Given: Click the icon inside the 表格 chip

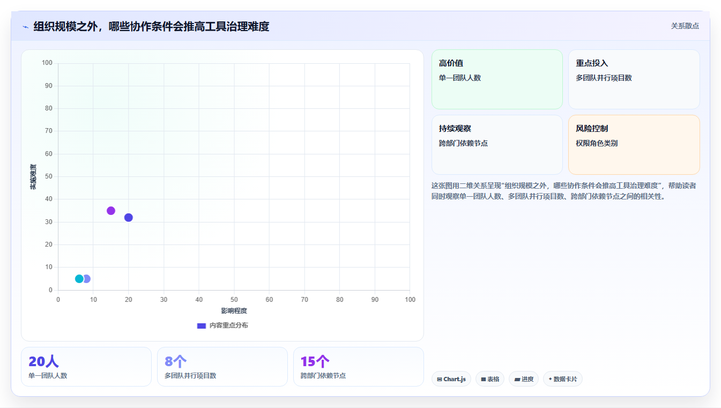Looking at the screenshot, I should click(484, 379).
